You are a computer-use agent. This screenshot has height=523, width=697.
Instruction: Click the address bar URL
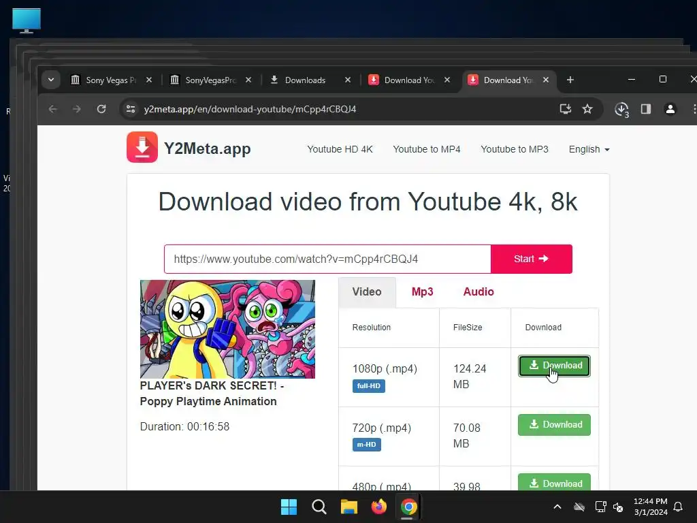(x=250, y=110)
